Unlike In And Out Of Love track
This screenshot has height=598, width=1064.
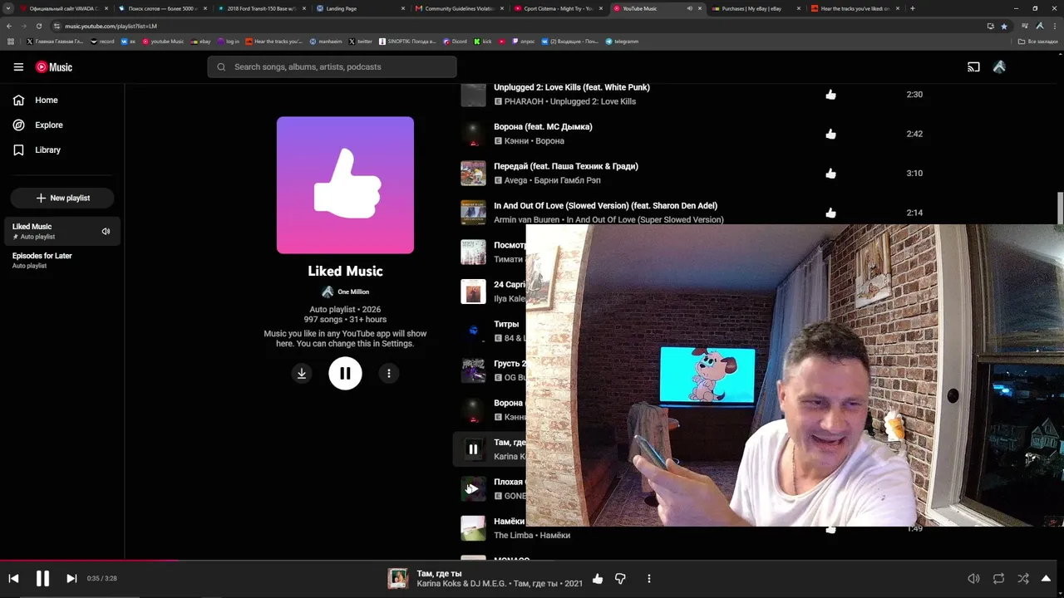coord(830,213)
